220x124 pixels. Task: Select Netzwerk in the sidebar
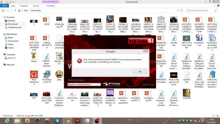pos(10,65)
